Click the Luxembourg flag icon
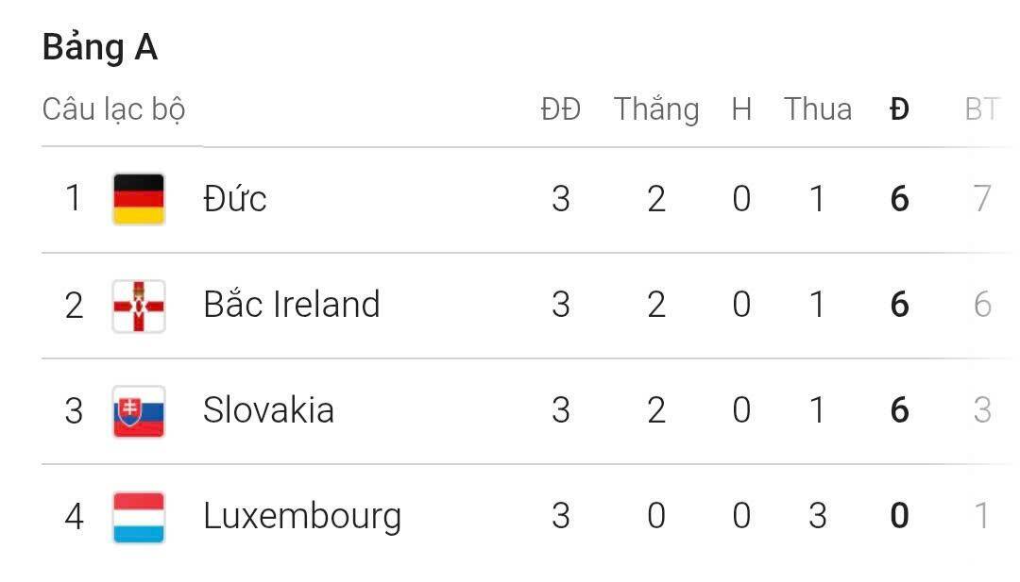This screenshot has height=582, width=1020. tap(139, 517)
